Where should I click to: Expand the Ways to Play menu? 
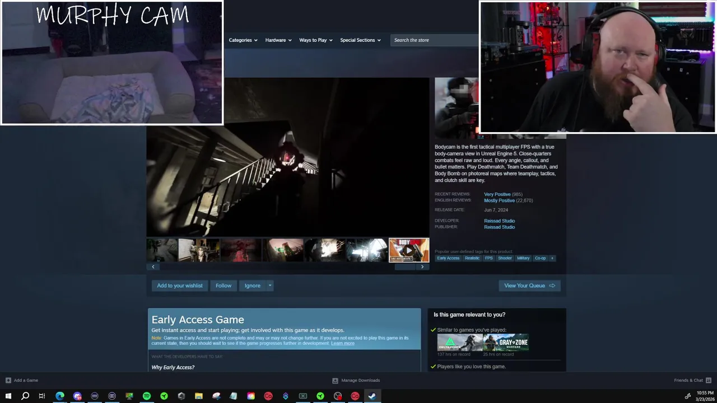[x=316, y=40]
